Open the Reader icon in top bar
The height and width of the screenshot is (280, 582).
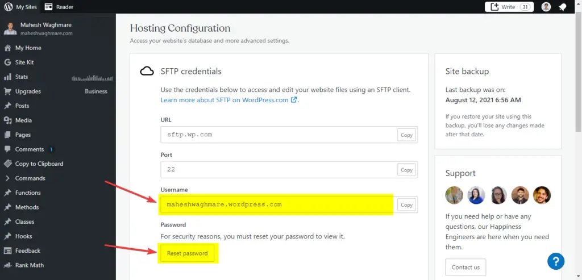pyautogui.click(x=48, y=7)
